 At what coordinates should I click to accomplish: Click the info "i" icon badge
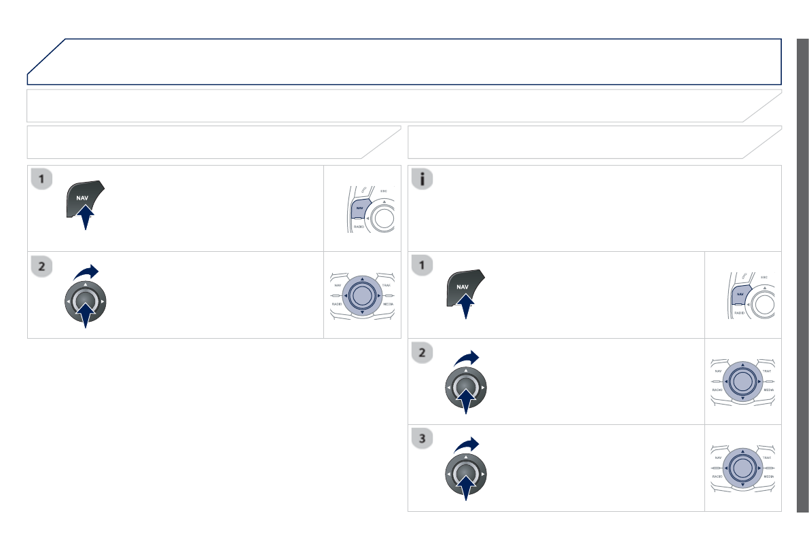423,179
